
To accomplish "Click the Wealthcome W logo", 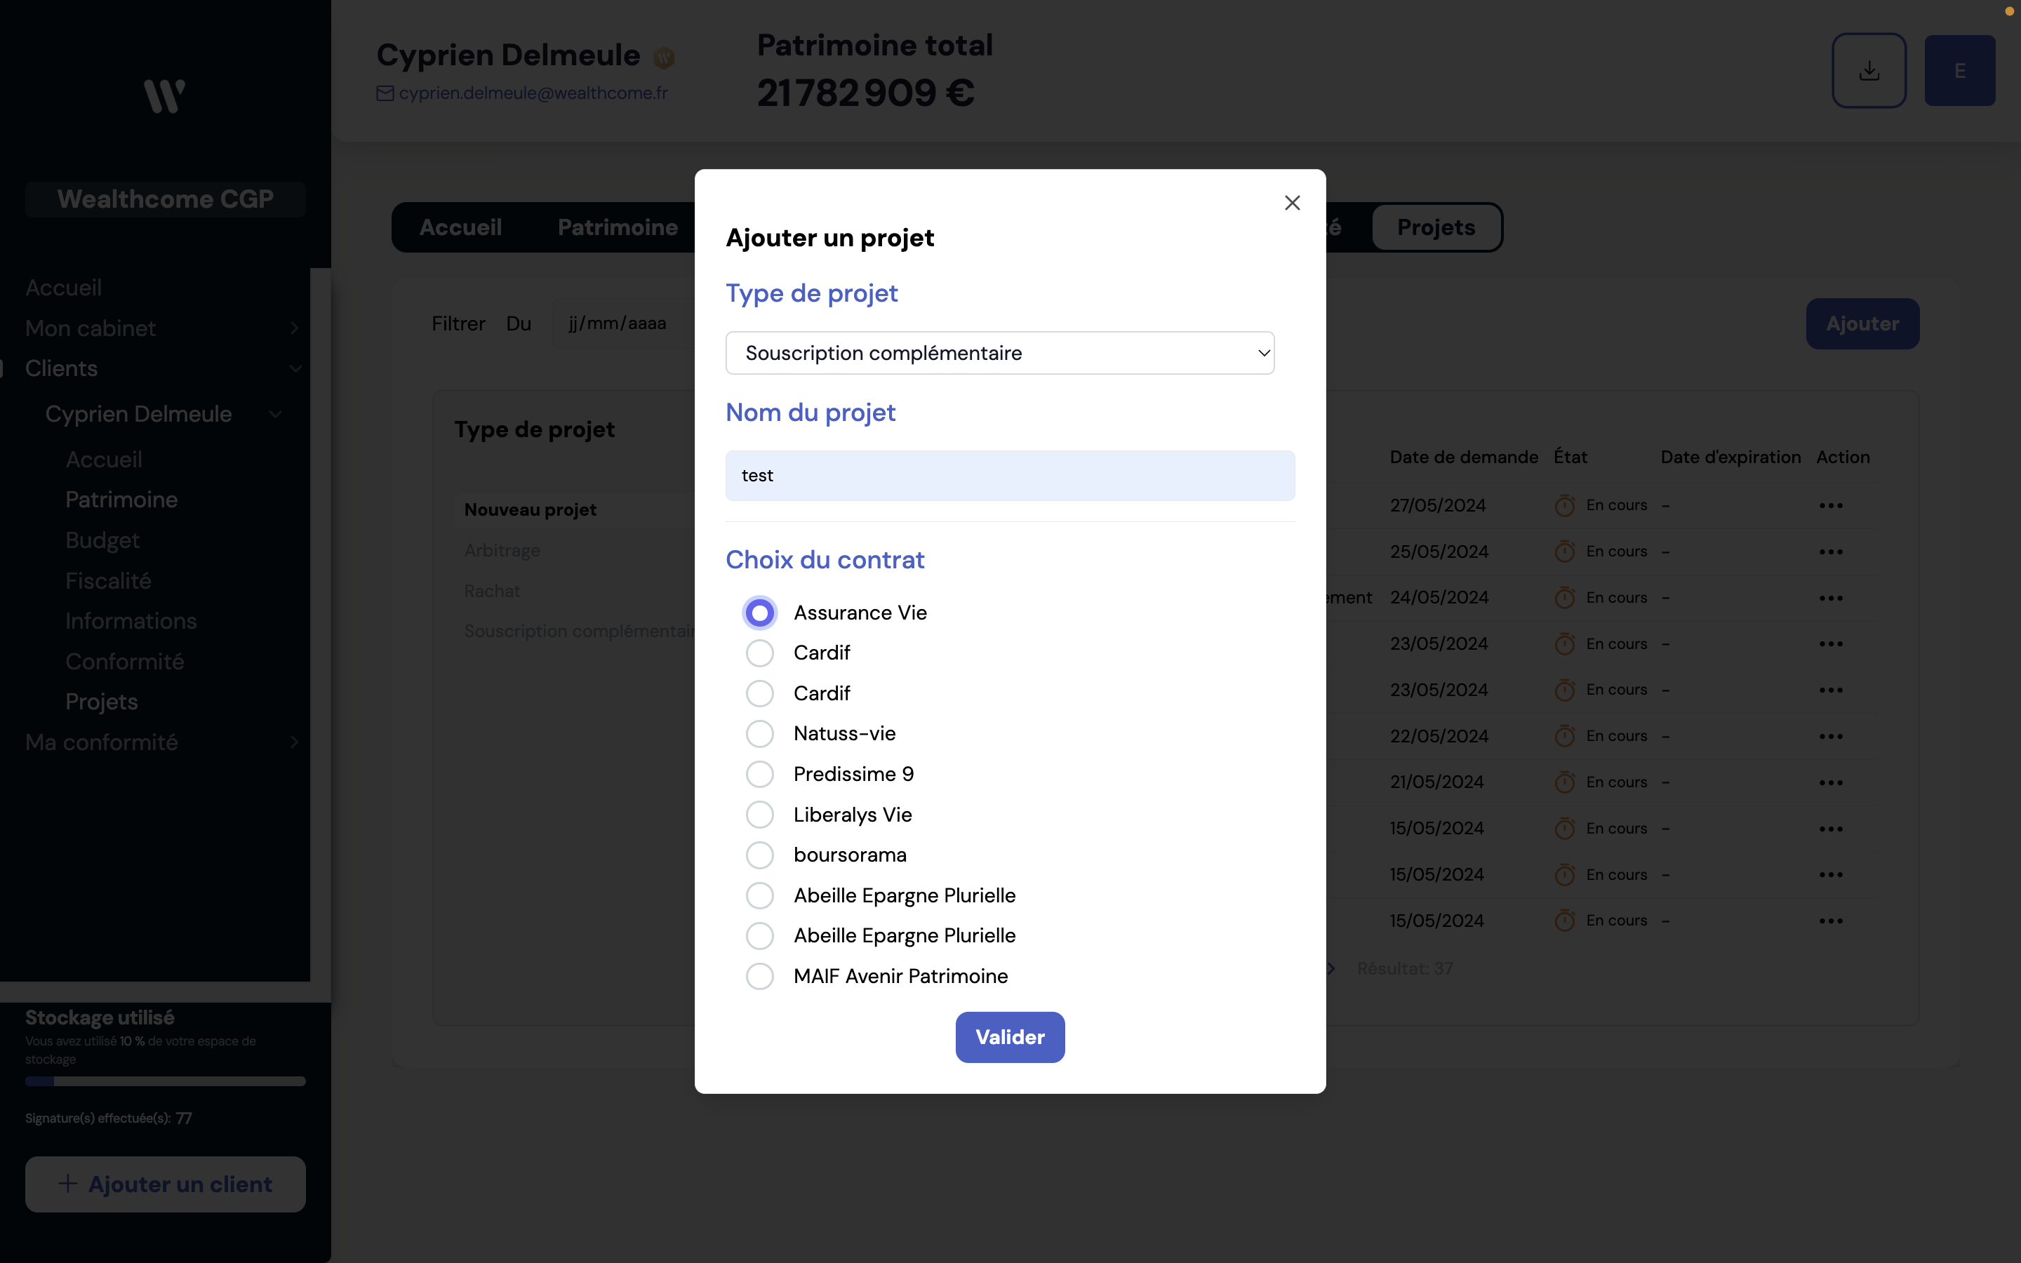I will (164, 96).
